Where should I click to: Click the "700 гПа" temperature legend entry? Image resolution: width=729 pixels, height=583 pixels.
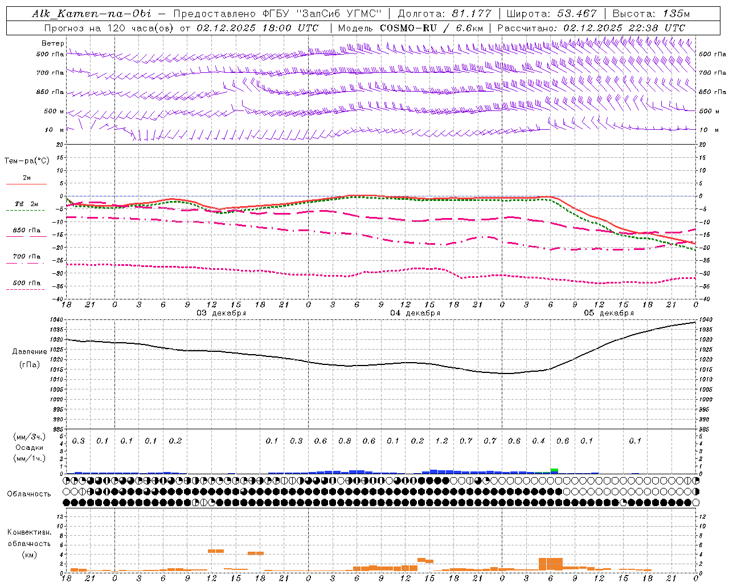(x=27, y=257)
